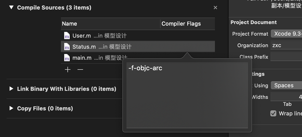
Task: Sort by the Name column header
Action: (x=111, y=24)
